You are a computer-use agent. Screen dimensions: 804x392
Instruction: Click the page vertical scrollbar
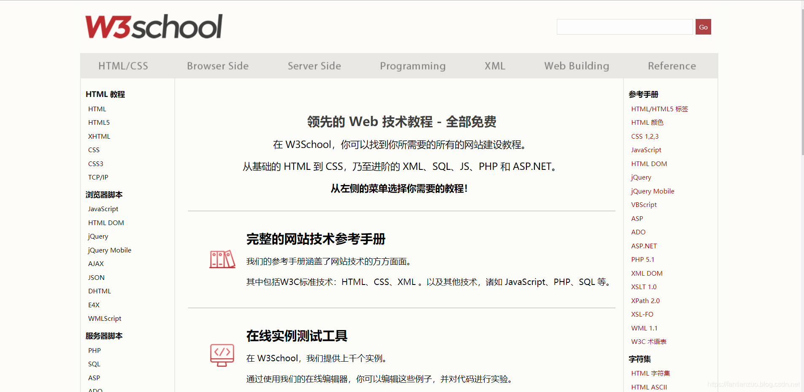point(802,82)
